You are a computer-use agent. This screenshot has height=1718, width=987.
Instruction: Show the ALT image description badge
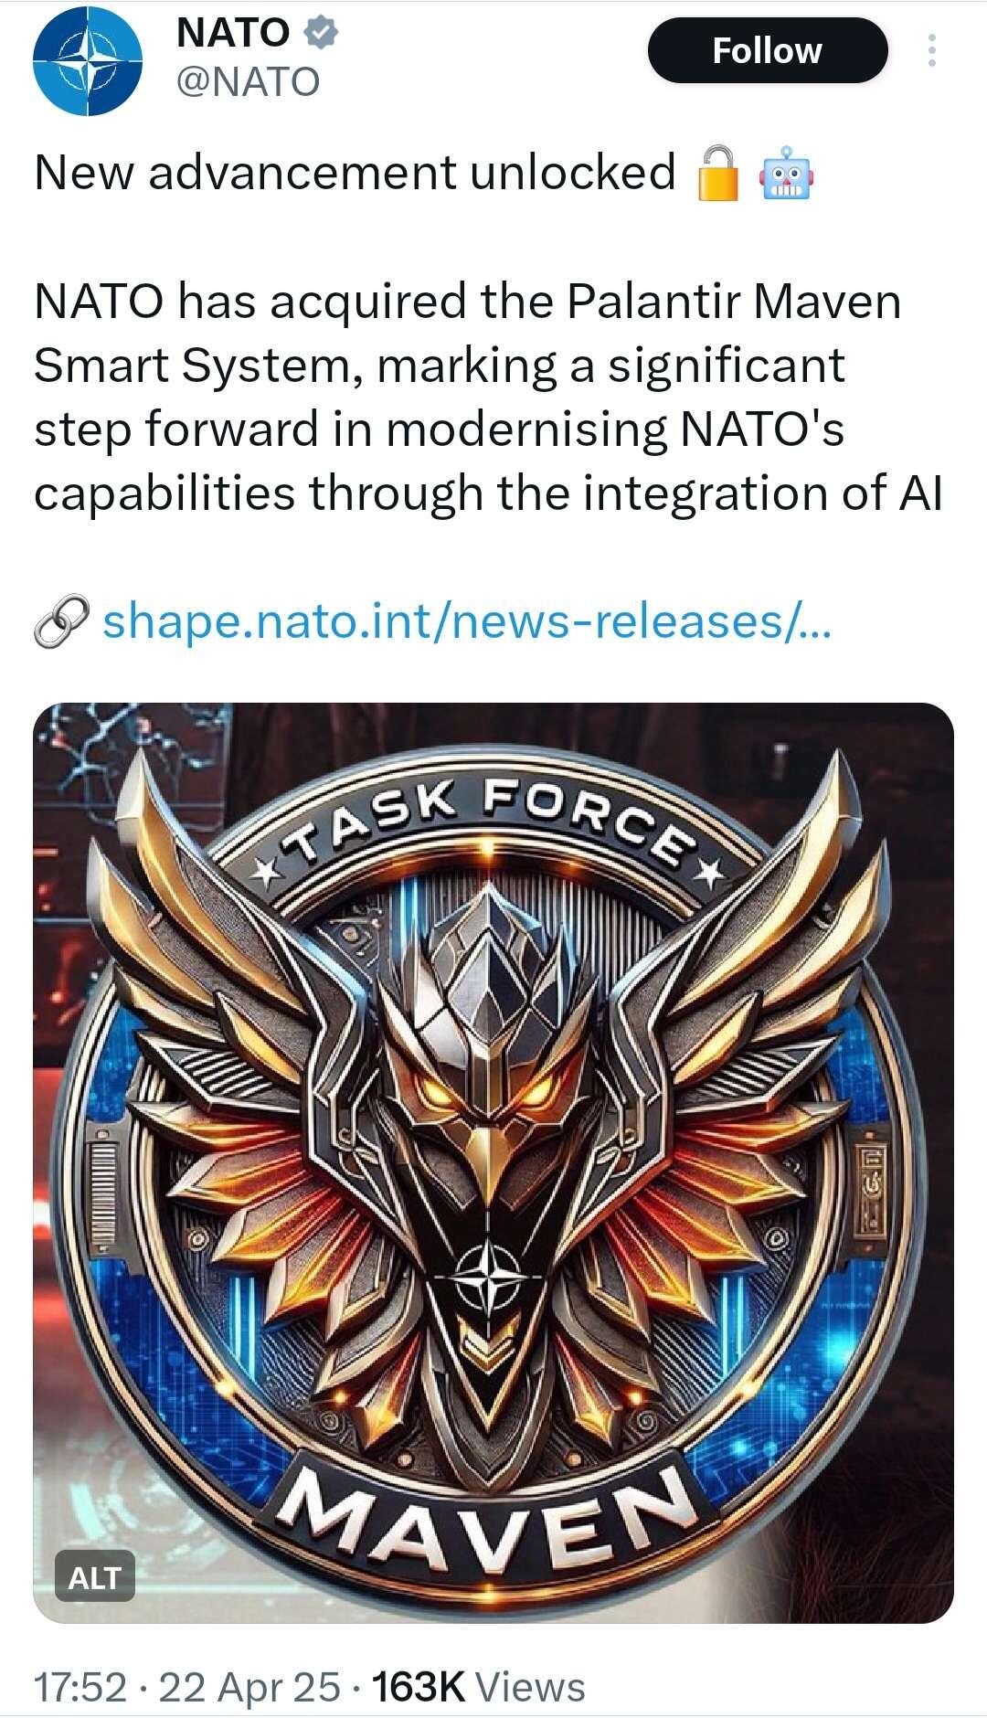pos(95,1577)
